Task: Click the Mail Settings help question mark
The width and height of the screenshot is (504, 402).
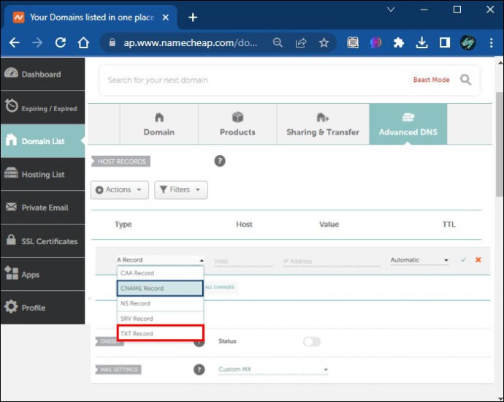Action: coord(199,370)
